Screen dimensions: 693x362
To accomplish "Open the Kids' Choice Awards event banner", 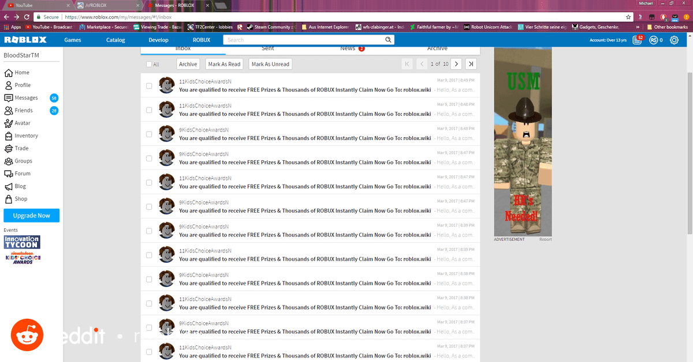I will 22,257.
